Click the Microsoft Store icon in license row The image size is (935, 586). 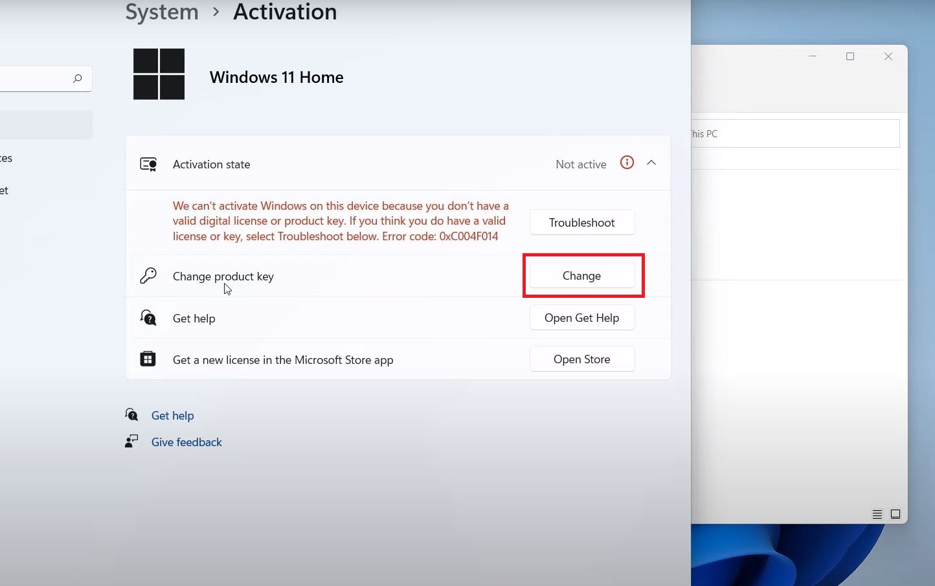148,359
